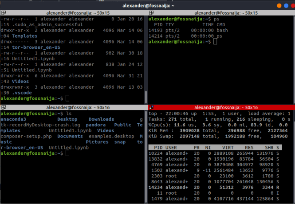Click the Desktop directory in ls output

coord(67,119)
